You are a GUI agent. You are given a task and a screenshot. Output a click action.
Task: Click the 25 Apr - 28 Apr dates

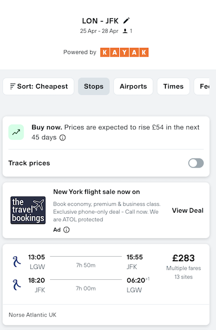(x=99, y=31)
